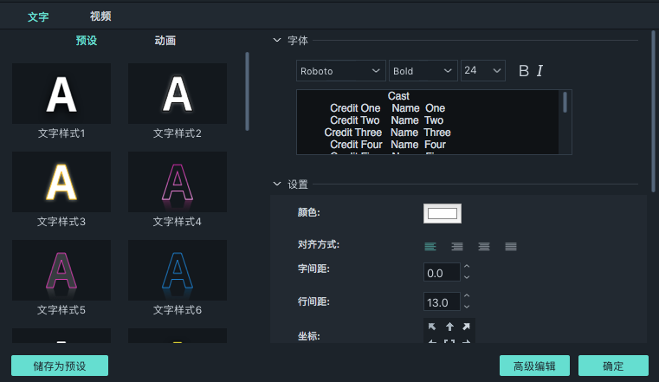
Task: Click the 'Name Three' text
Action: click(421, 133)
